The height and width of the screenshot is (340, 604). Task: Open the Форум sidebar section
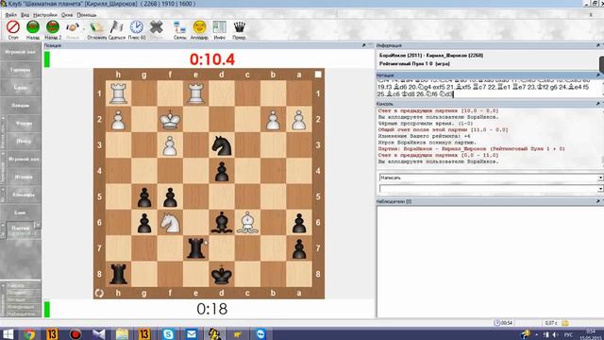point(23,124)
